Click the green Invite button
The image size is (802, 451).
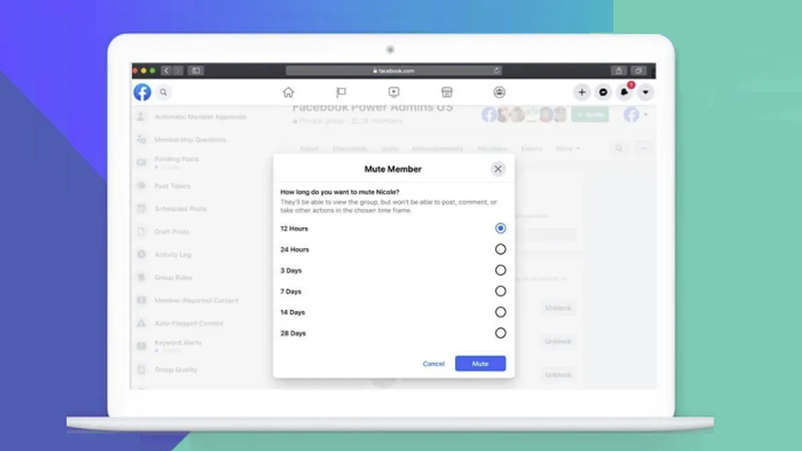pyautogui.click(x=590, y=115)
